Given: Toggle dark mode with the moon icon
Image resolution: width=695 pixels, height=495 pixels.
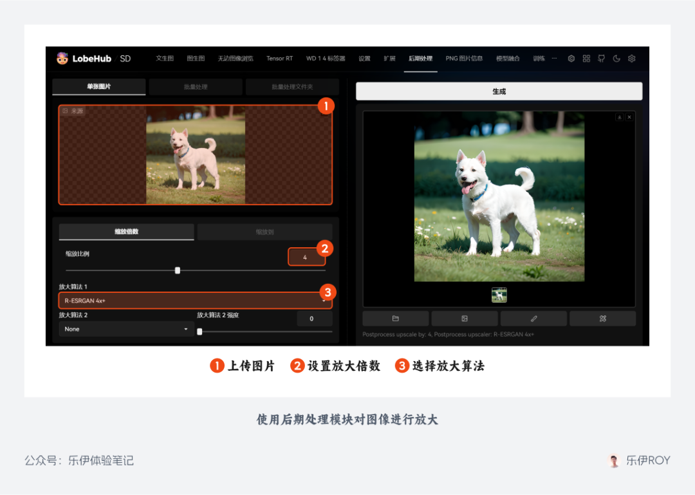Looking at the screenshot, I should 616,59.
